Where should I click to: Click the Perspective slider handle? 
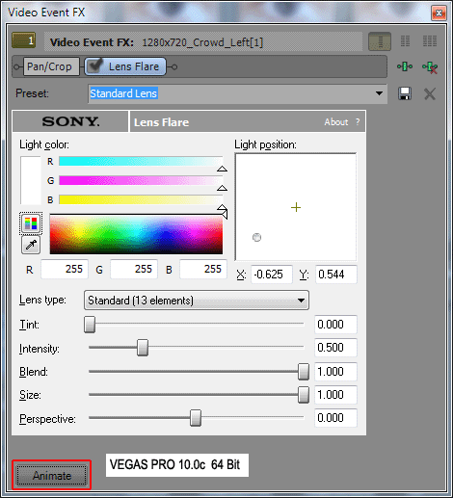(x=196, y=418)
